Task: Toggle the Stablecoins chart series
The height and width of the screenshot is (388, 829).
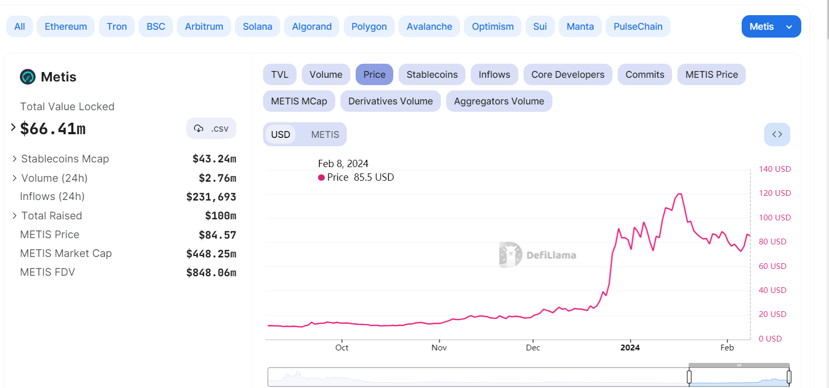Action: pyautogui.click(x=432, y=75)
